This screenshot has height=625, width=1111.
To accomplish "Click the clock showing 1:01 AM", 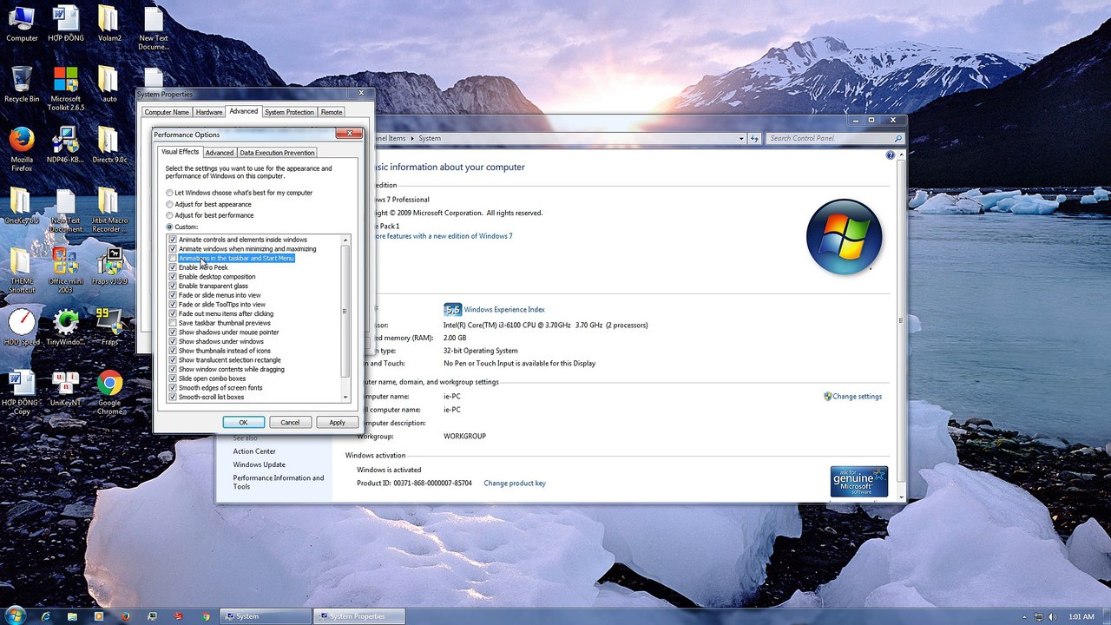I will tap(1081, 616).
